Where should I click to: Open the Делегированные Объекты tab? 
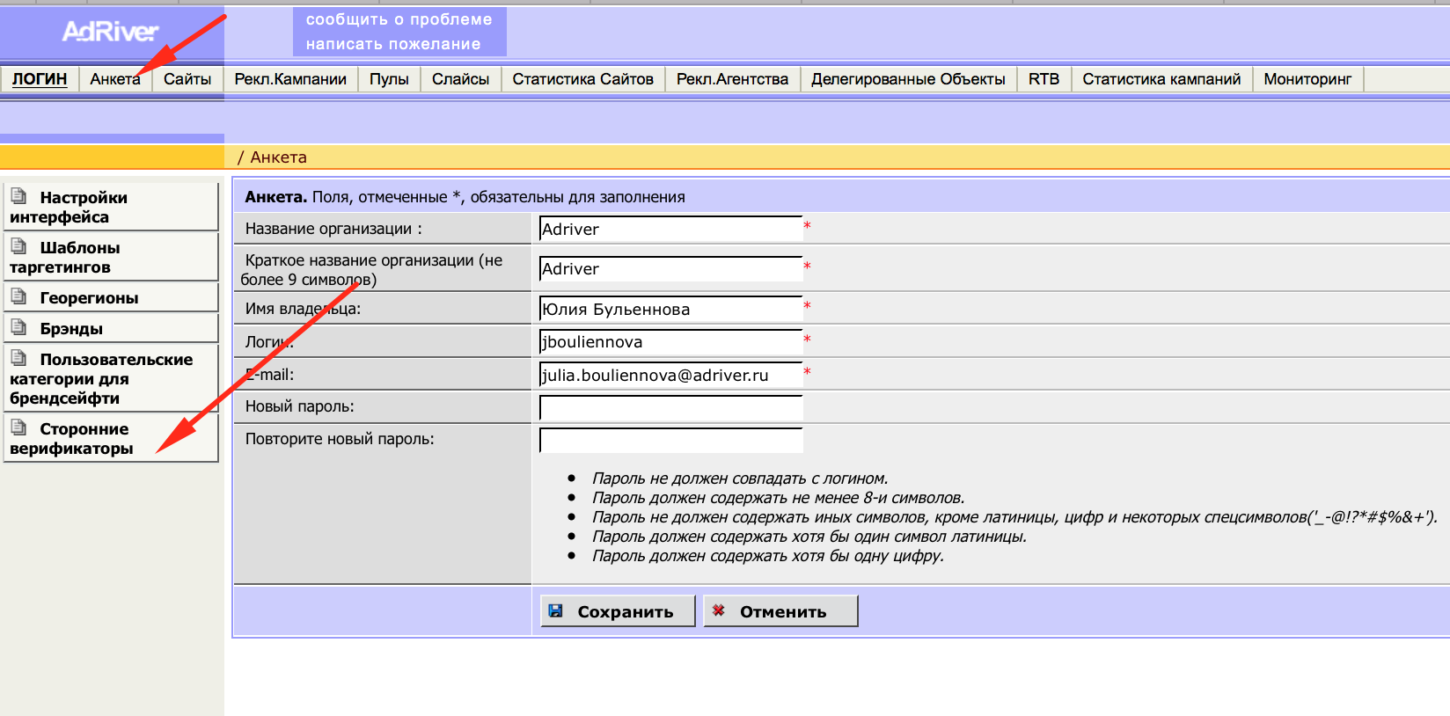(908, 79)
